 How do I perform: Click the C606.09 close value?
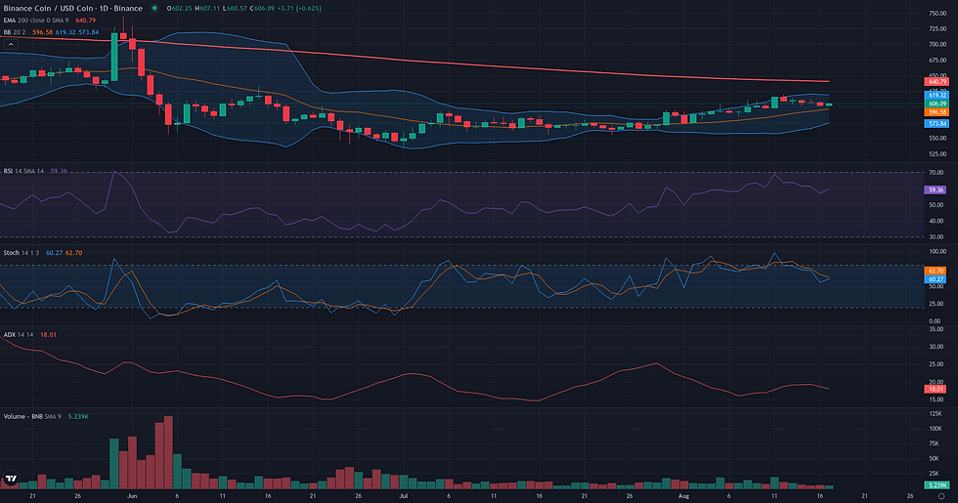262,8
